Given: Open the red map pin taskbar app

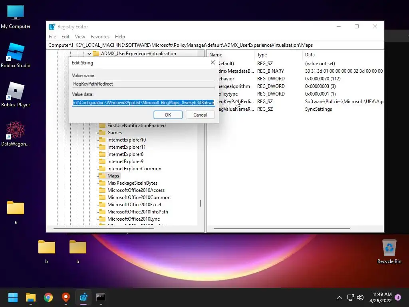Looking at the screenshot, I should (x=66, y=297).
